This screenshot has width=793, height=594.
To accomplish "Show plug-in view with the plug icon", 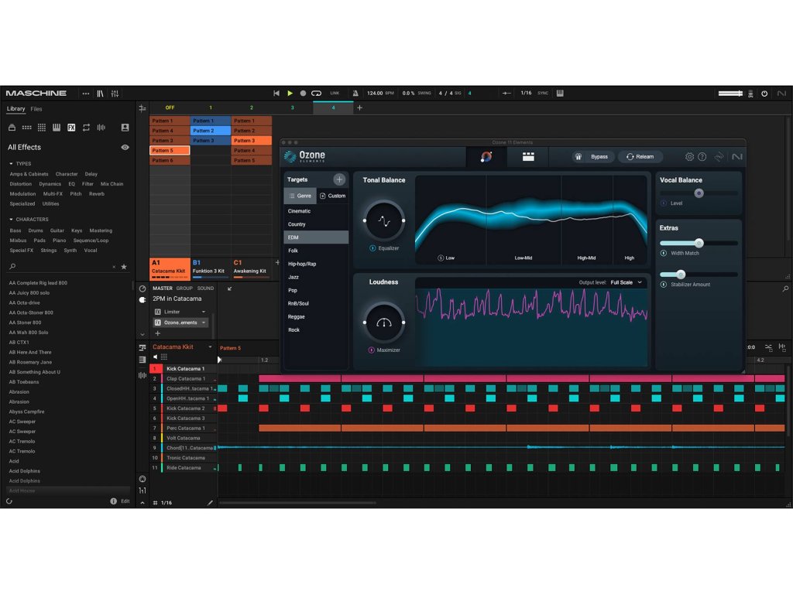I will (142, 300).
